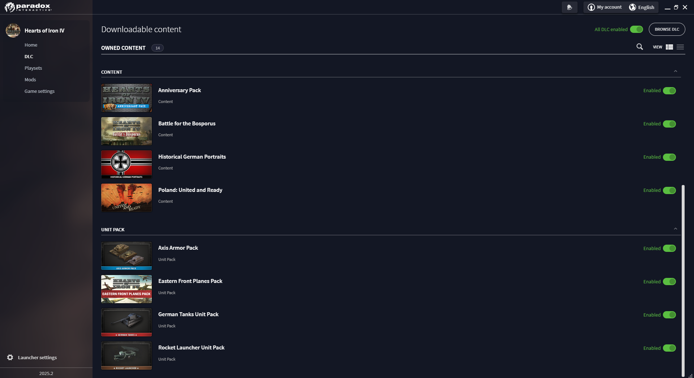Click the BROWSE DLC button
The height and width of the screenshot is (378, 694).
667,29
